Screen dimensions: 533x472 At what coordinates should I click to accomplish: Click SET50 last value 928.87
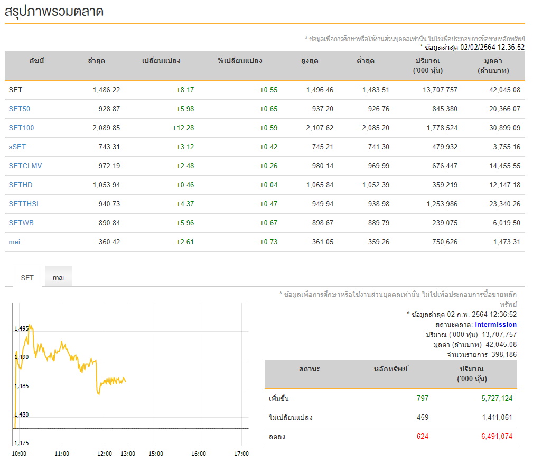(109, 109)
